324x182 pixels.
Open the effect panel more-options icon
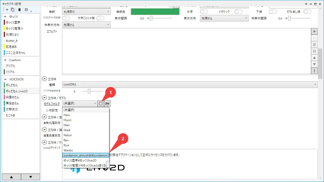[x=314, y=71]
